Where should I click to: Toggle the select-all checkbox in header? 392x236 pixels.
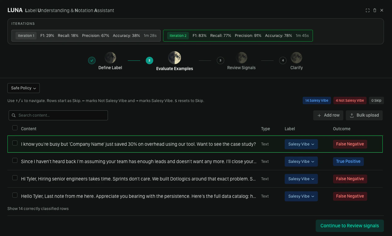[x=15, y=128]
